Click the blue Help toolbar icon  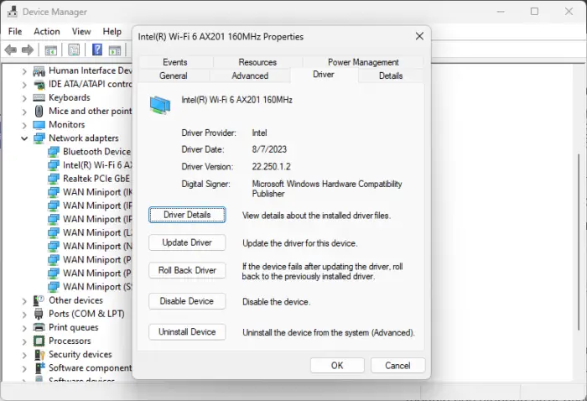pyautogui.click(x=97, y=49)
